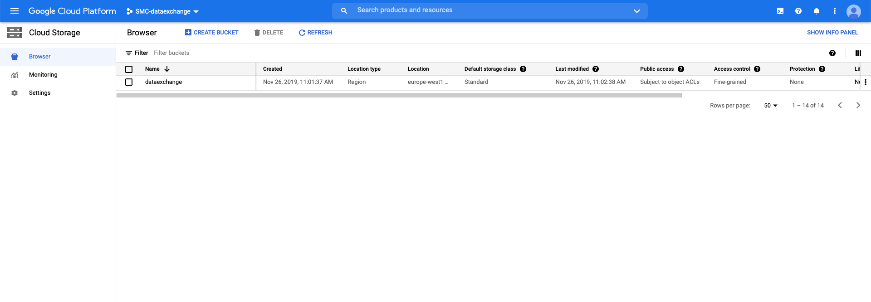Viewport: 871px width, 302px height.
Task: Open the main navigation hamburger menu
Action: (15, 11)
